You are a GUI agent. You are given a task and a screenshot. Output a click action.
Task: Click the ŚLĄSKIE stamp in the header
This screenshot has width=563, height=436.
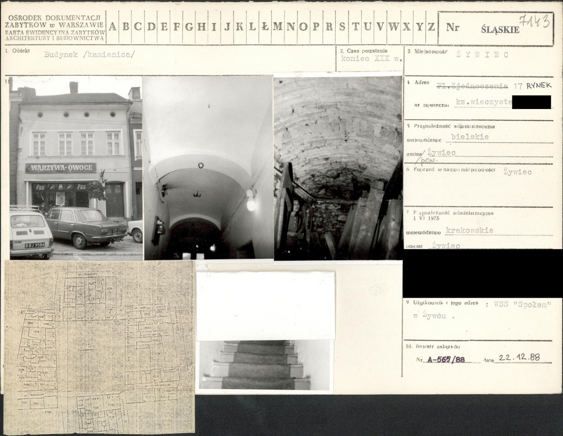click(500, 30)
